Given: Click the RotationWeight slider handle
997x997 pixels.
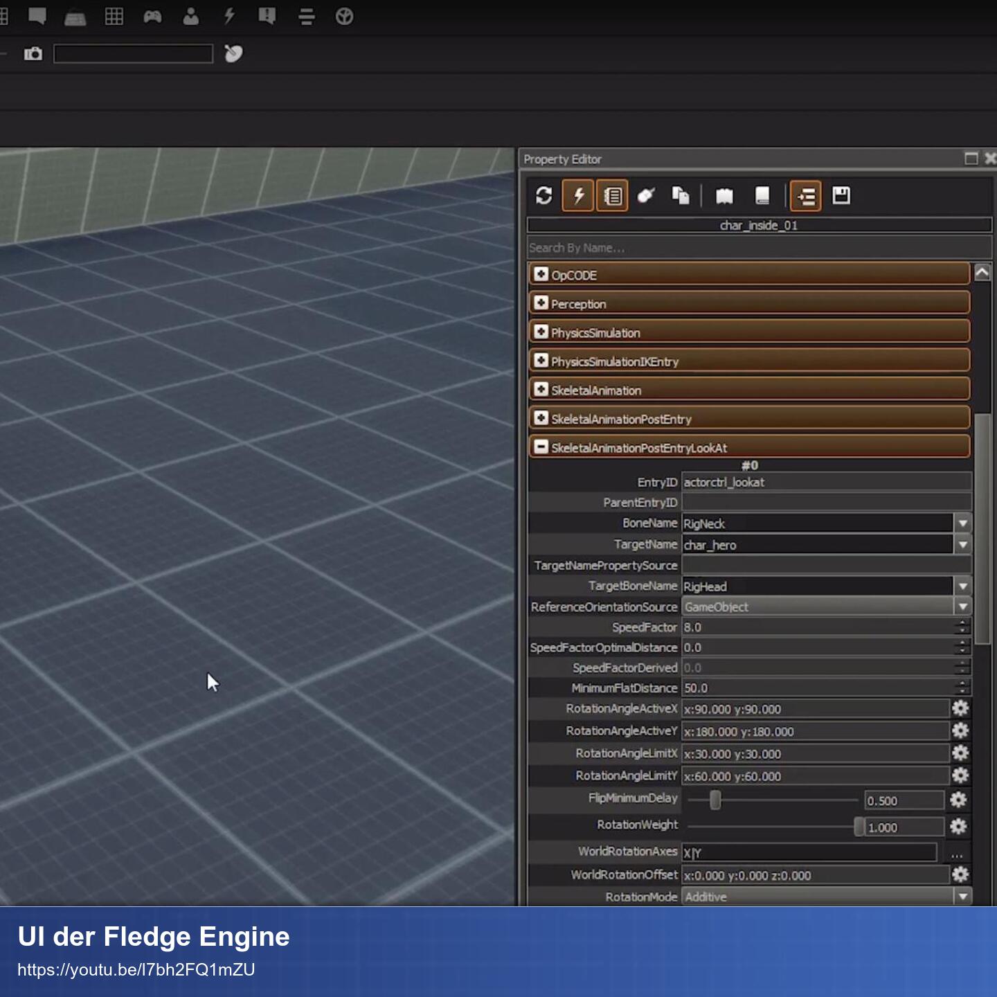Looking at the screenshot, I should [859, 827].
